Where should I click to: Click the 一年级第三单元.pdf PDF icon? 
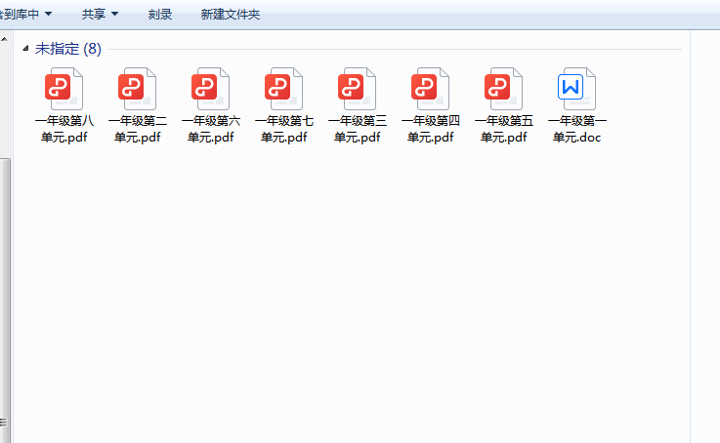pos(357,89)
